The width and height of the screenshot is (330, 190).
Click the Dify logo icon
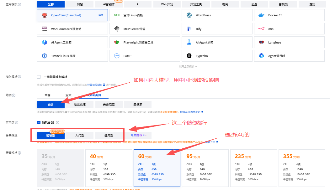189,29
